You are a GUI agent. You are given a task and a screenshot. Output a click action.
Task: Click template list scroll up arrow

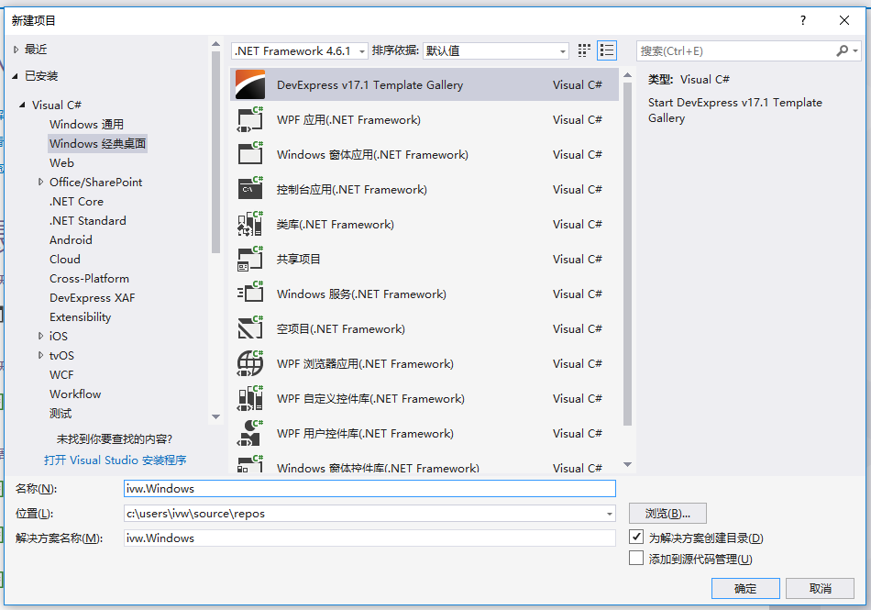tap(628, 74)
